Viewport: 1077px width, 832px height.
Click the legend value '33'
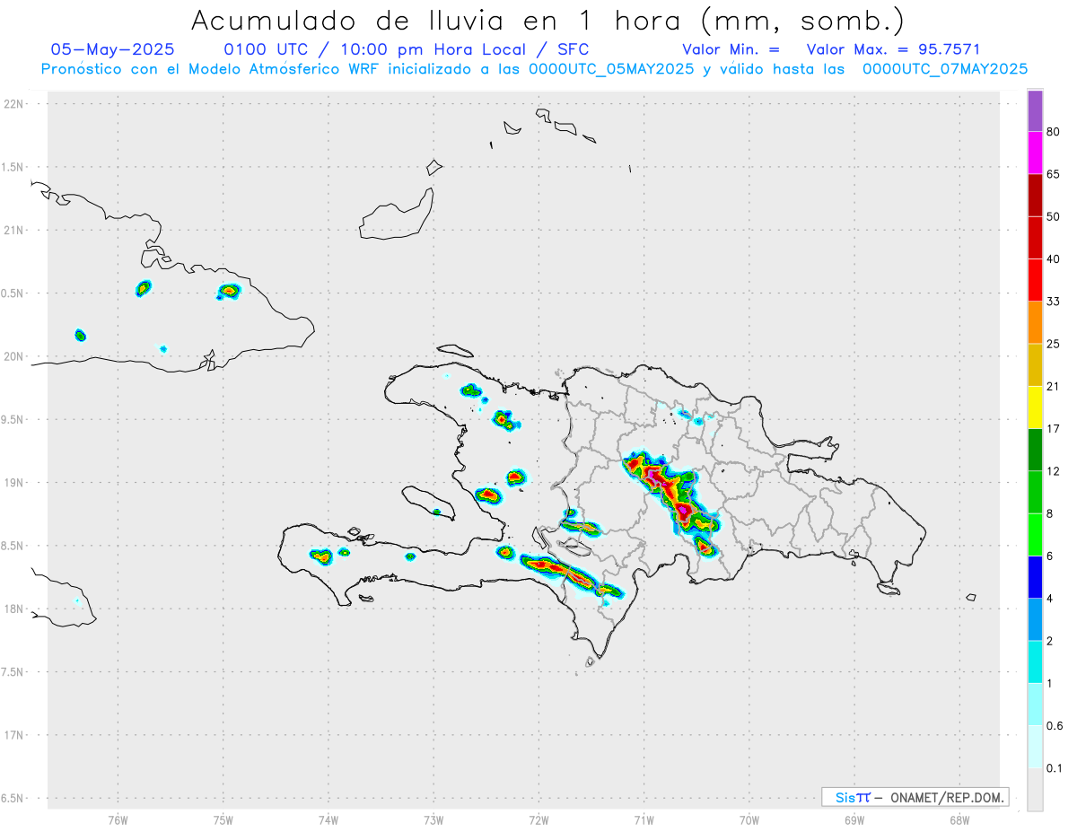[1054, 302]
